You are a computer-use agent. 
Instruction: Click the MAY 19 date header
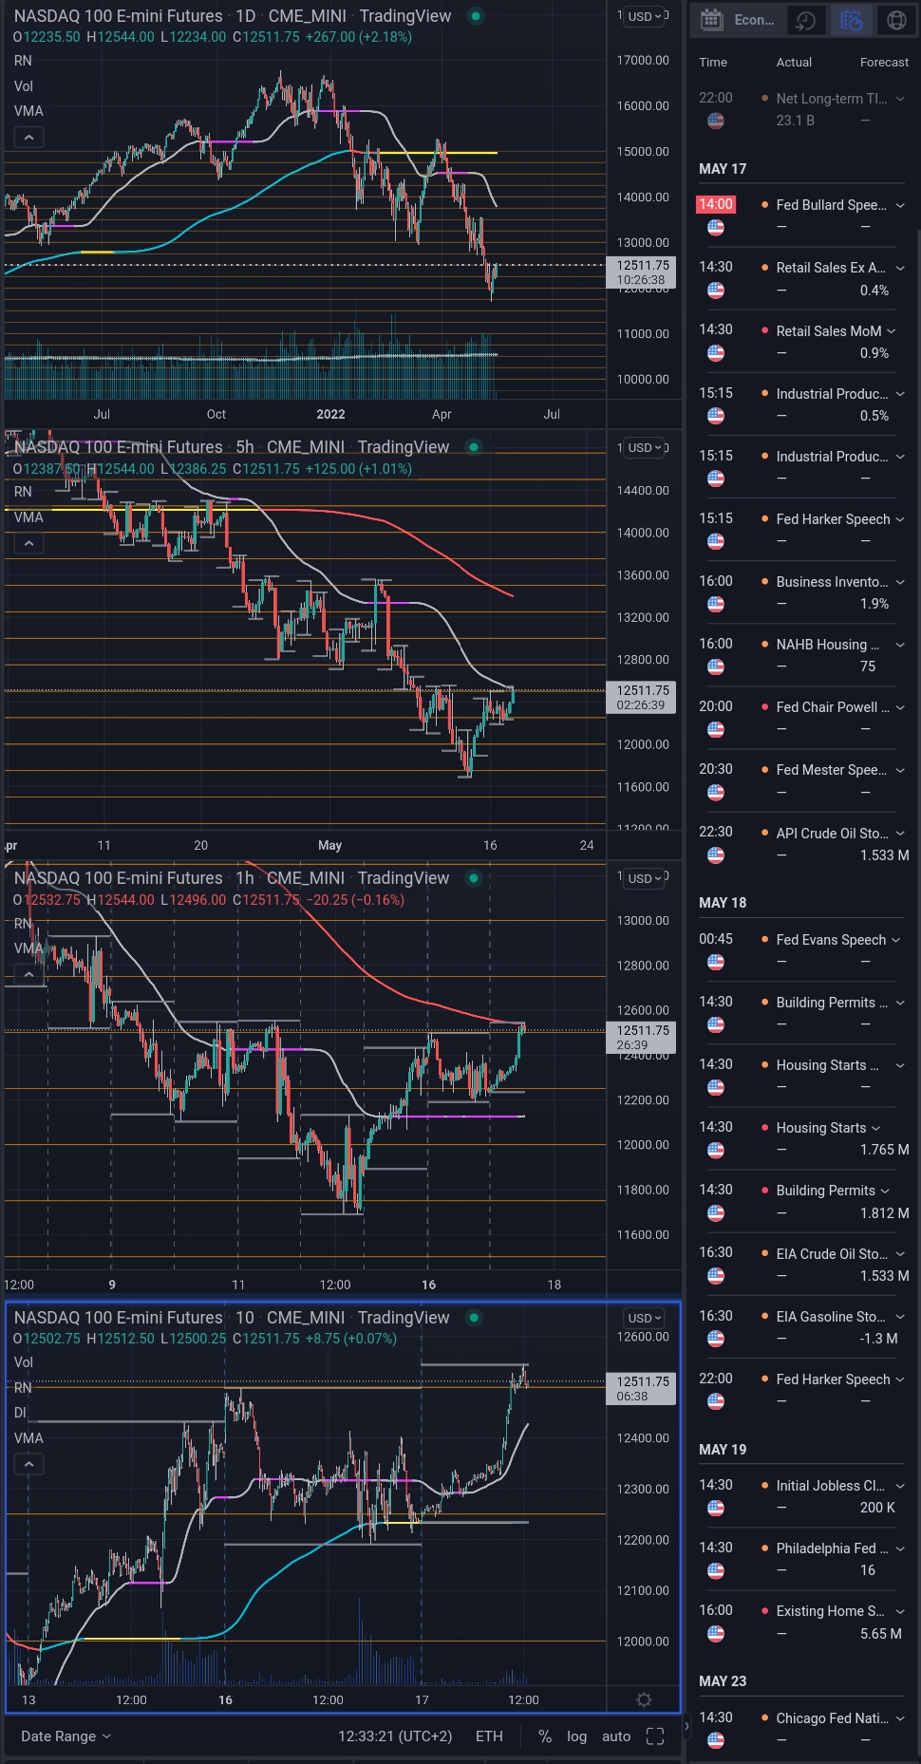[x=723, y=1450]
